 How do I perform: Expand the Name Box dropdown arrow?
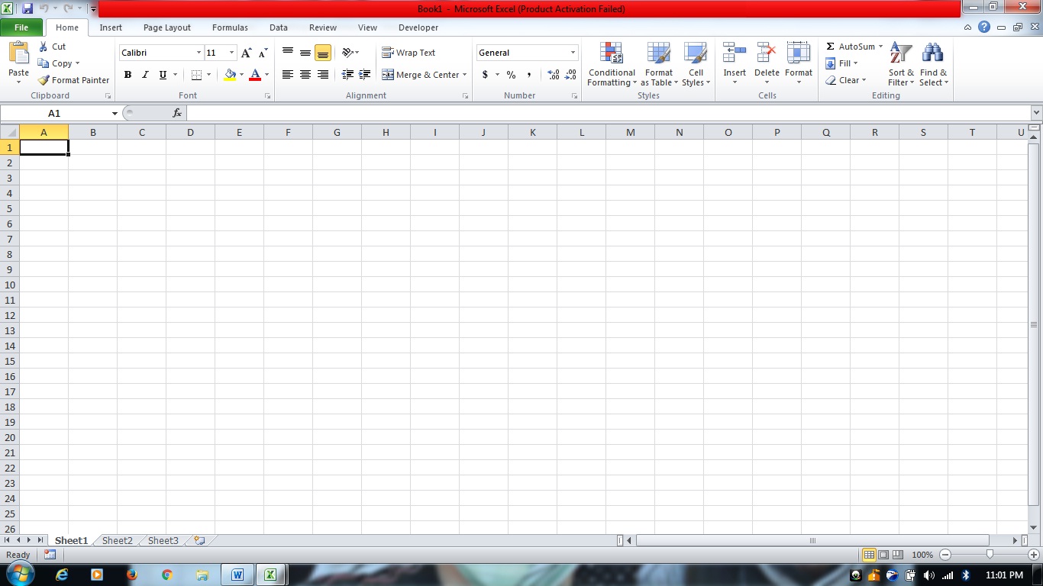pos(115,113)
